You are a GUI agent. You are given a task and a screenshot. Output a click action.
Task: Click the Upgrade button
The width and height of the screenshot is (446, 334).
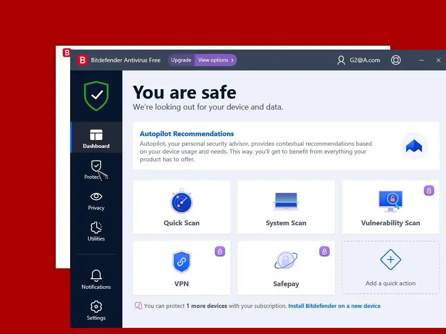click(181, 60)
